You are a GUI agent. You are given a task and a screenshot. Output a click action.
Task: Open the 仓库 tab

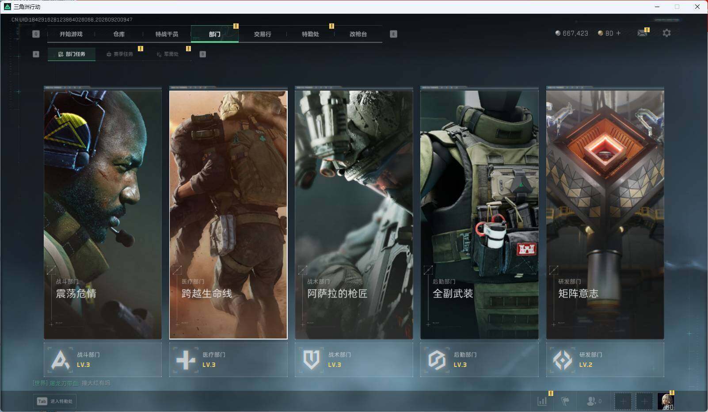tap(119, 34)
